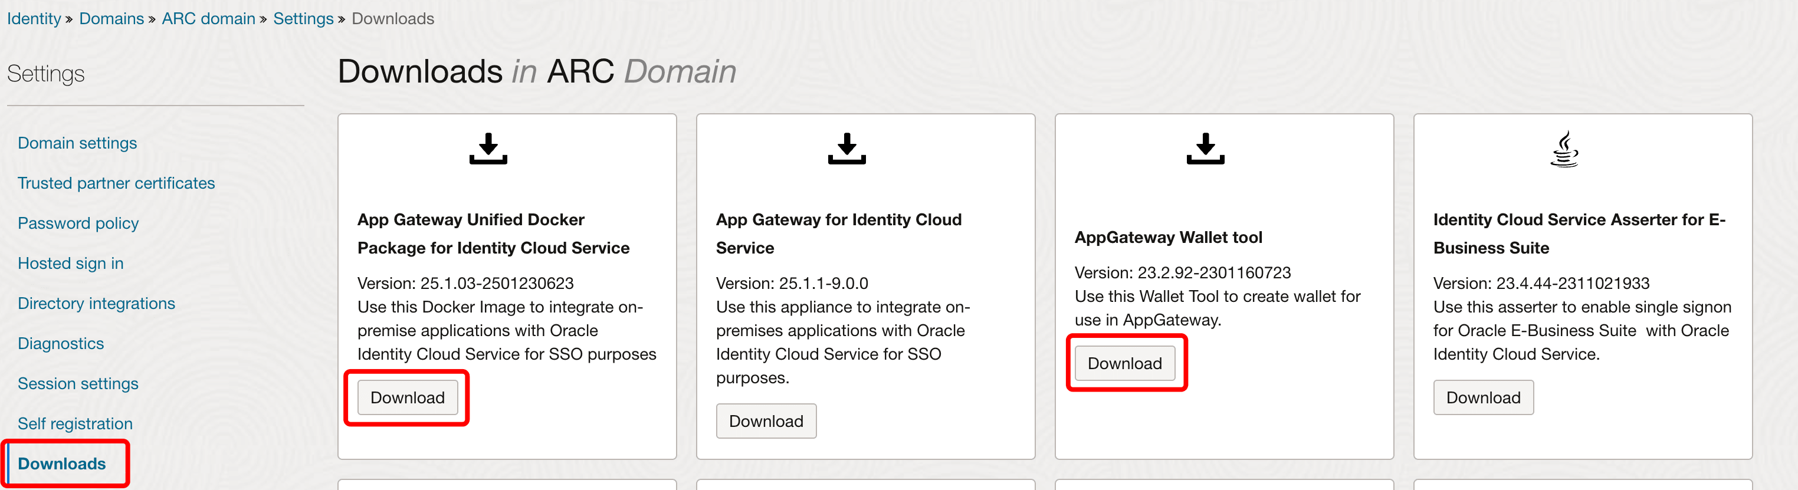1798x490 pixels.
Task: Return to Settings via breadcrumb
Action: (x=304, y=19)
